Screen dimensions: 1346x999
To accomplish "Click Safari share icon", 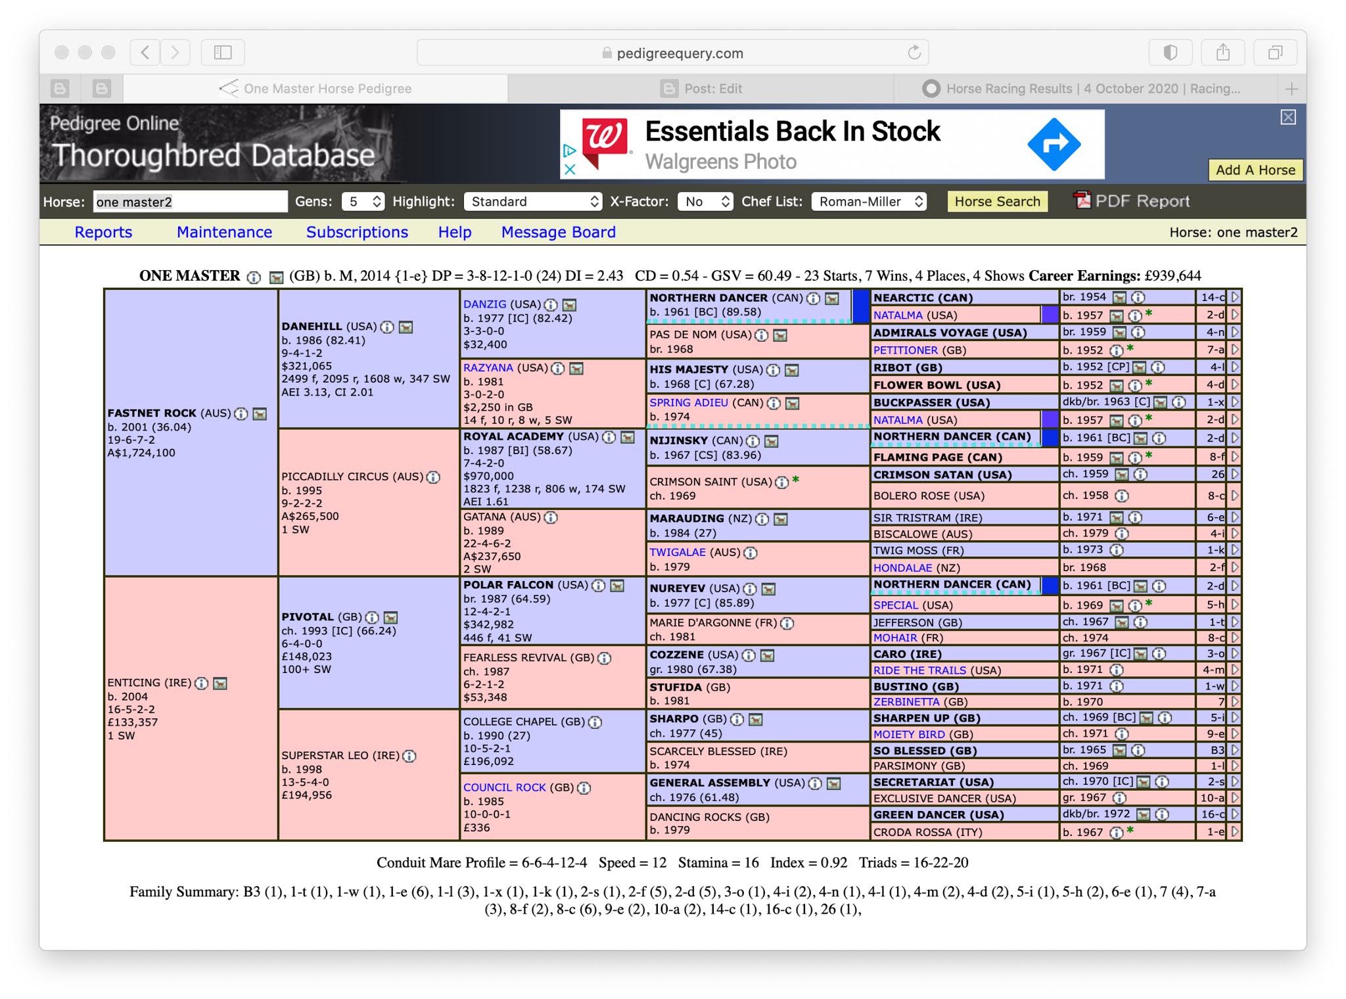I will click(1222, 53).
